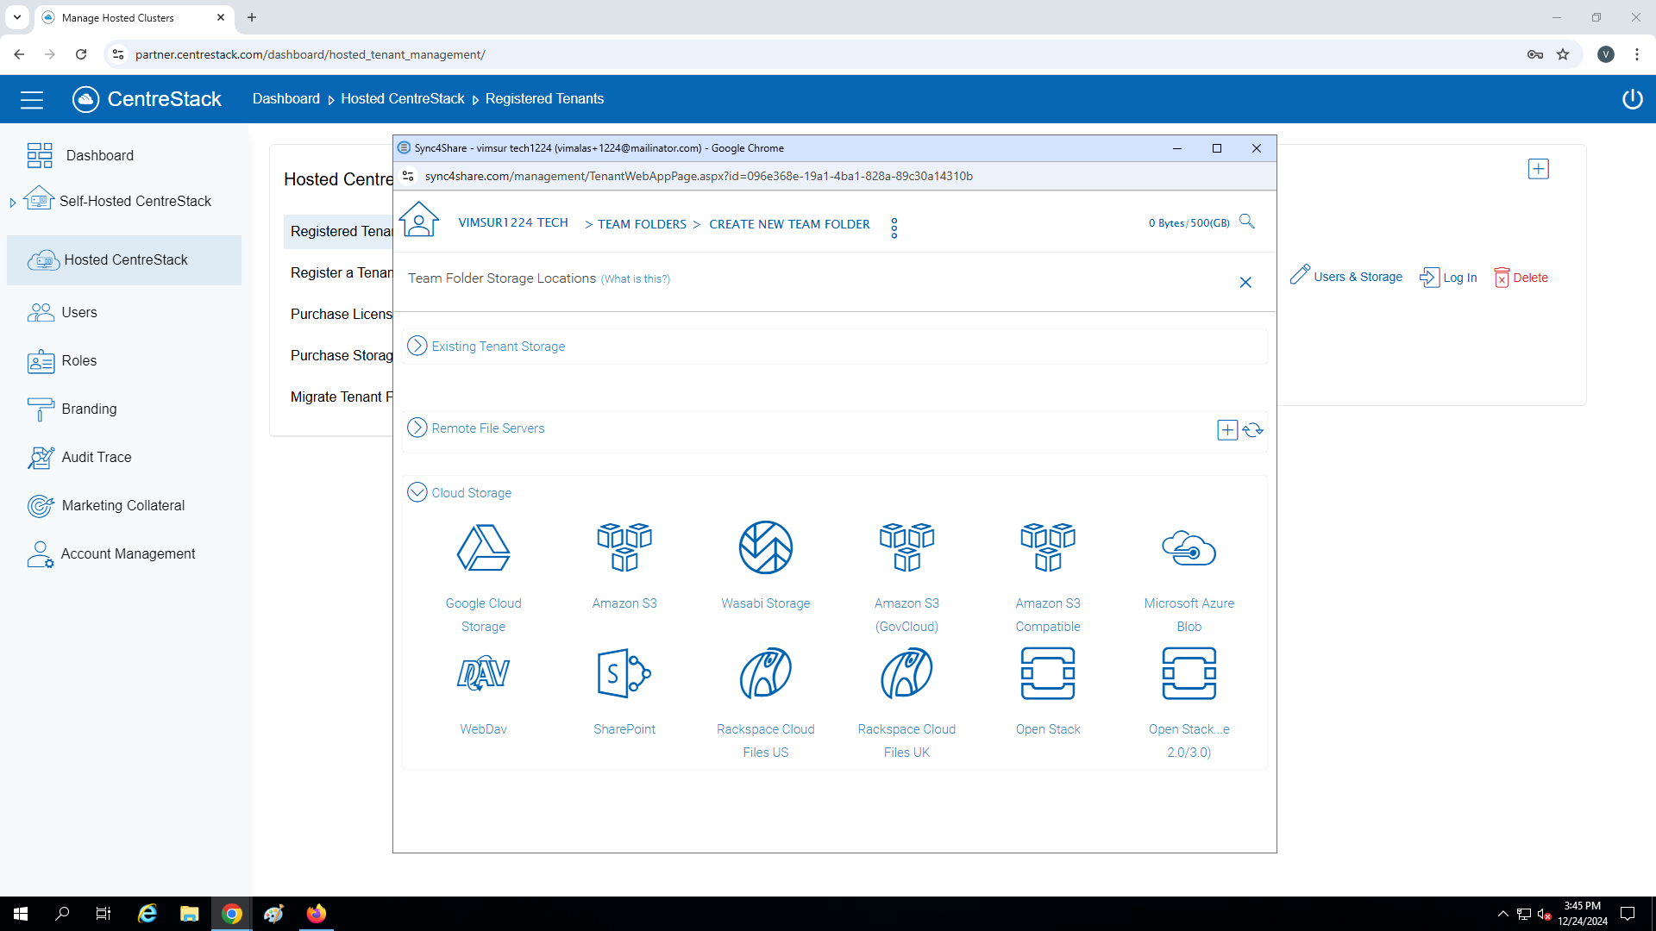
Task: Choose Open Stack 2.0/3.0 icon
Action: [x=1189, y=673]
